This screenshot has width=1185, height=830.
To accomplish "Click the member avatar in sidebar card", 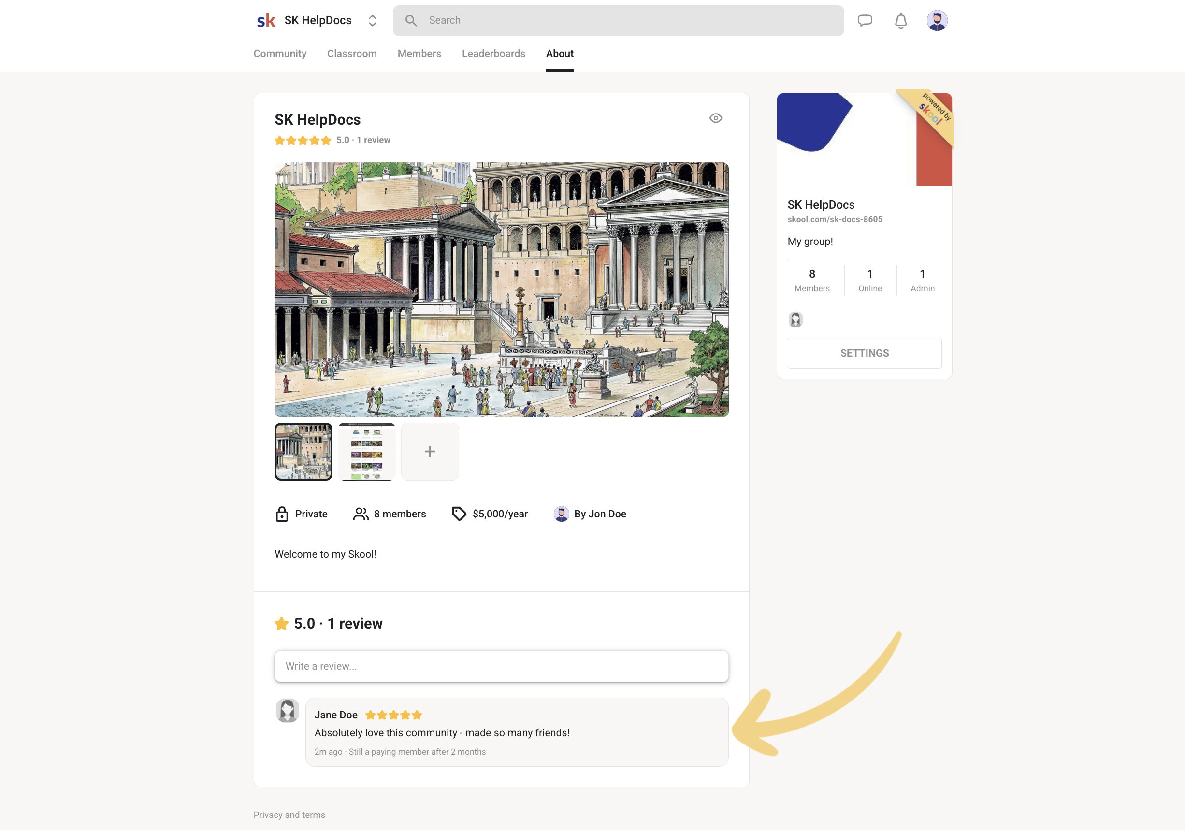I will 795,319.
